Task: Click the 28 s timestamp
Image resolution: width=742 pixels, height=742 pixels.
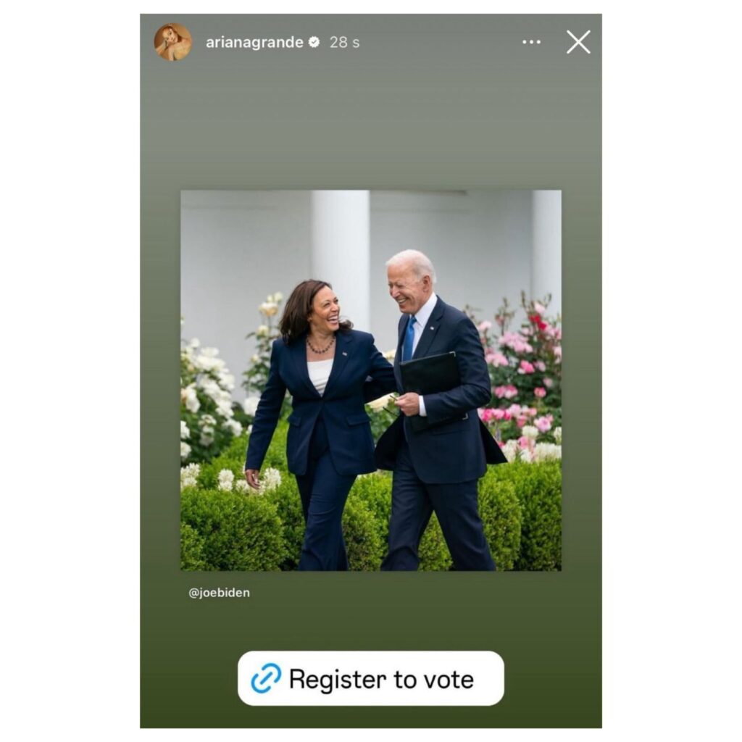Action: click(x=344, y=42)
